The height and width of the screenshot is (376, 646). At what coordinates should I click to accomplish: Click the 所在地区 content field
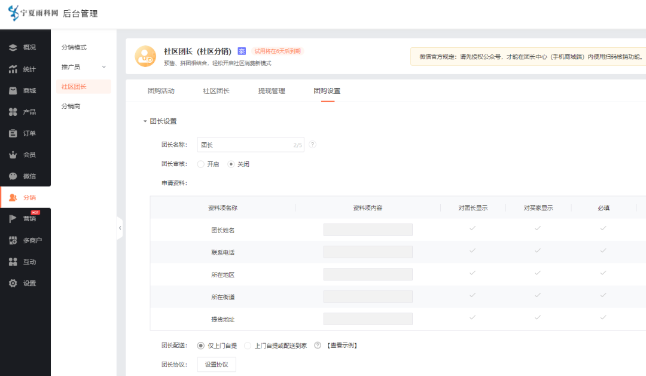368,274
